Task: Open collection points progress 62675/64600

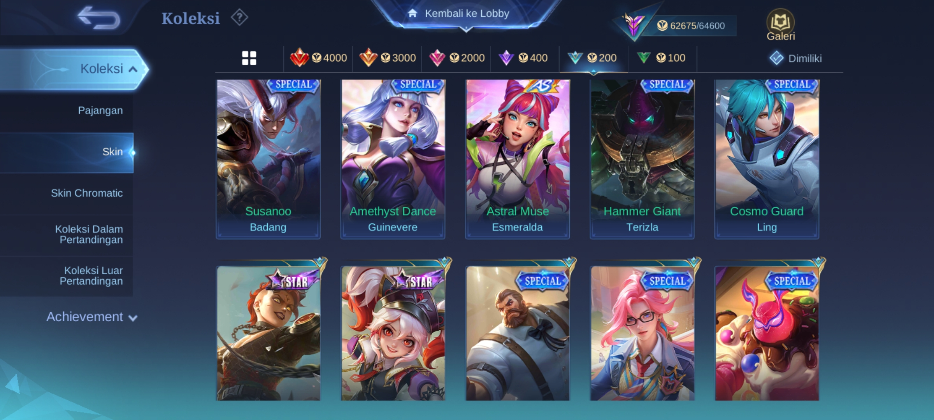Action: (x=690, y=26)
